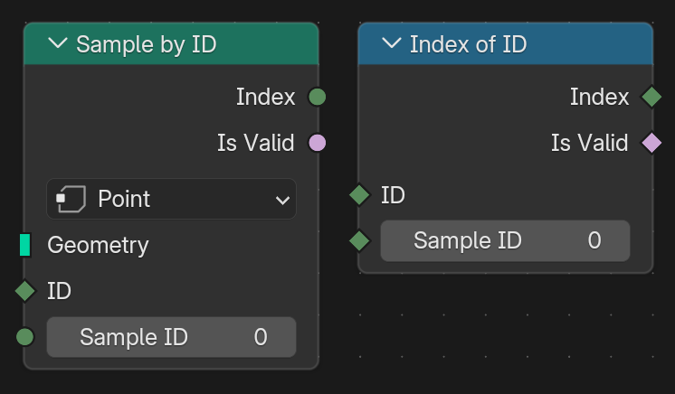Screen dimensions: 675x394
Task: Select the Sample by ID node header
Action: pyautogui.click(x=171, y=44)
